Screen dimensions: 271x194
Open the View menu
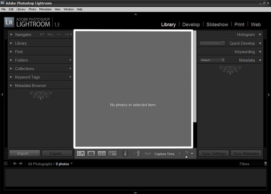click(x=57, y=9)
